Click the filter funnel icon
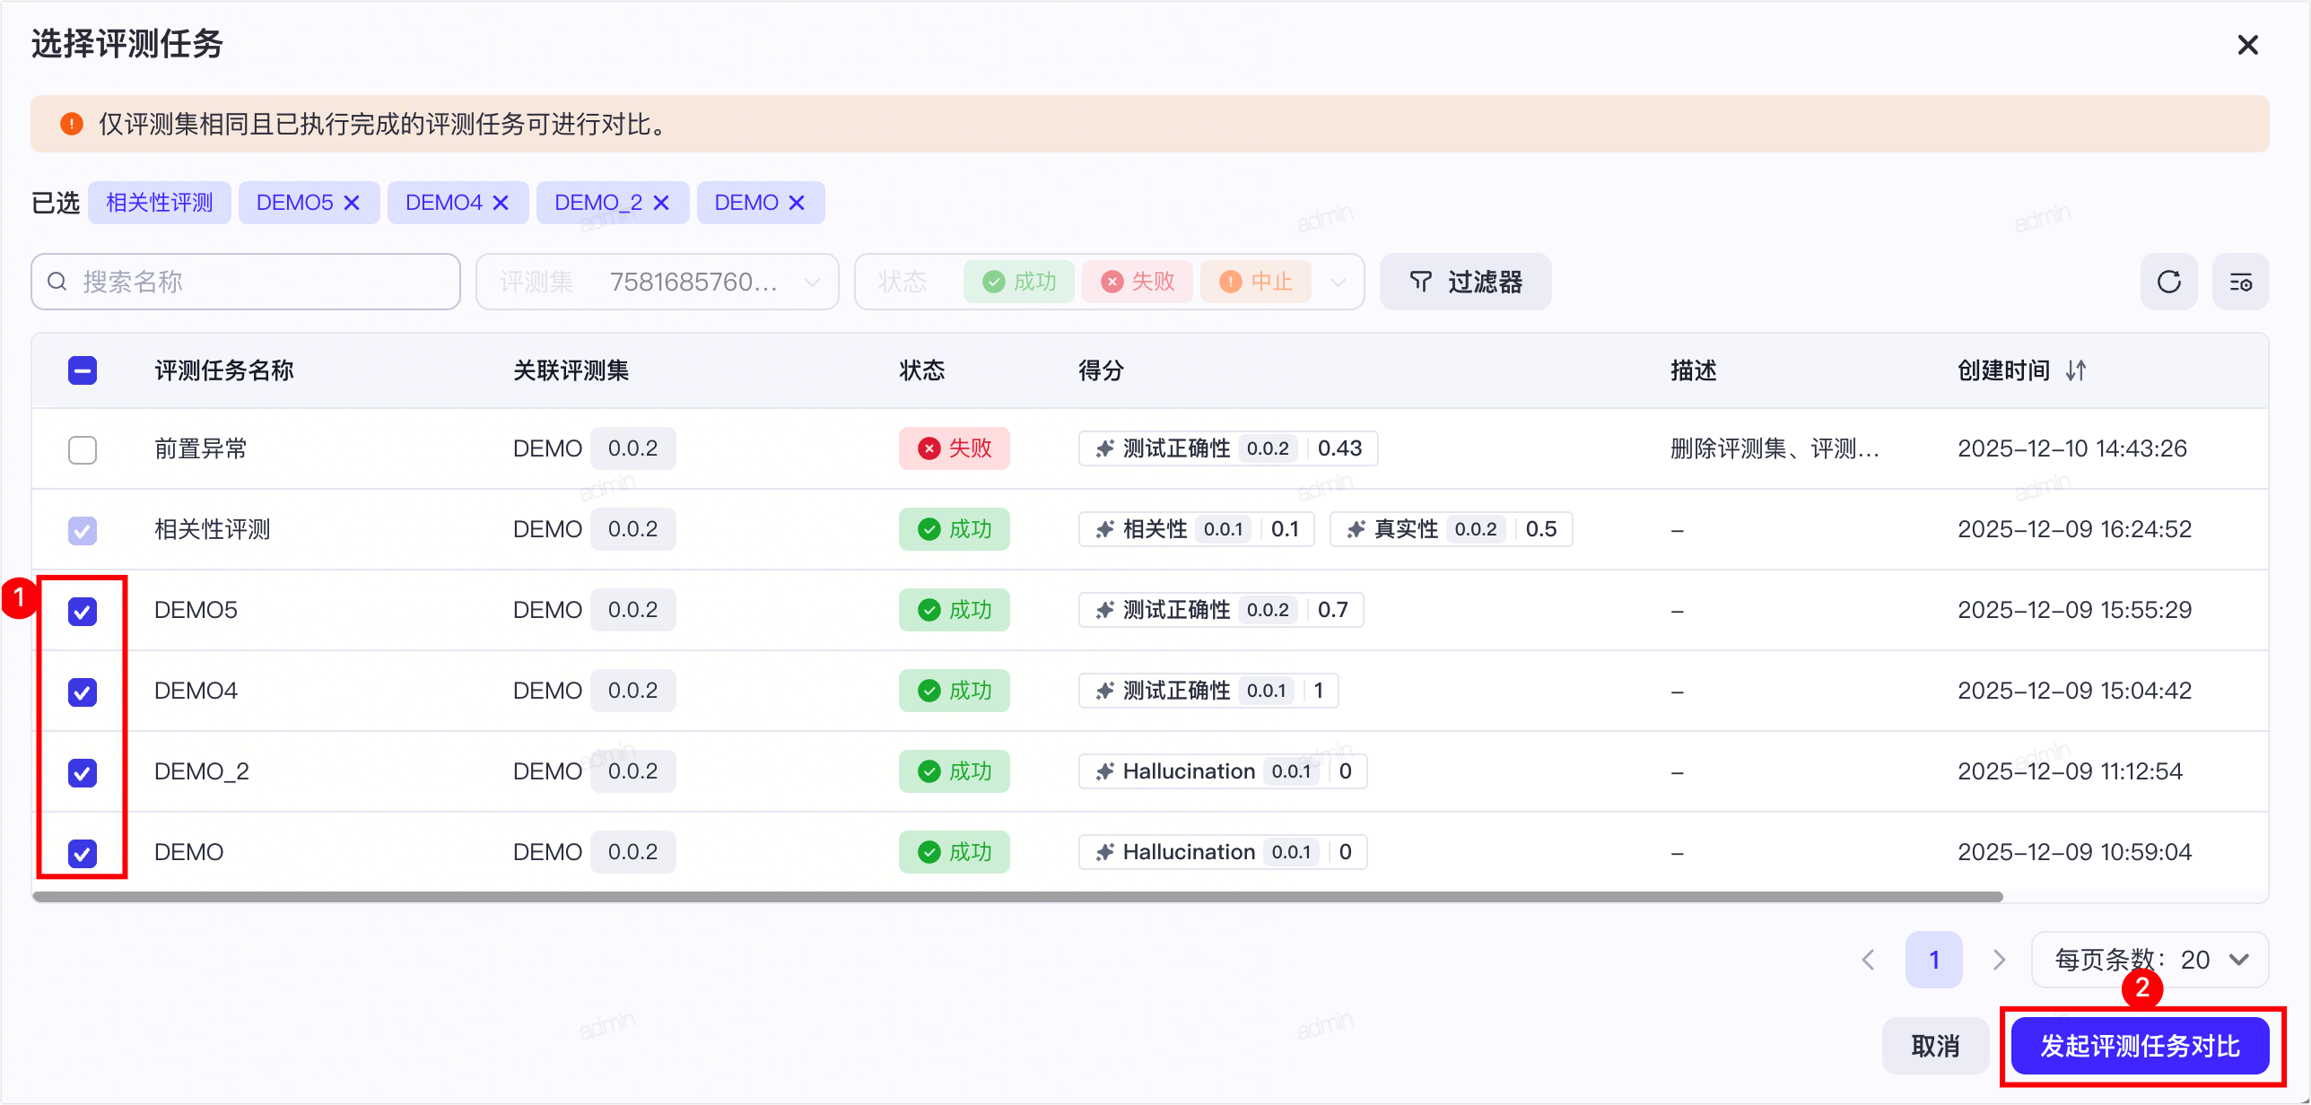This screenshot has height=1105, width=2311. tap(1420, 282)
